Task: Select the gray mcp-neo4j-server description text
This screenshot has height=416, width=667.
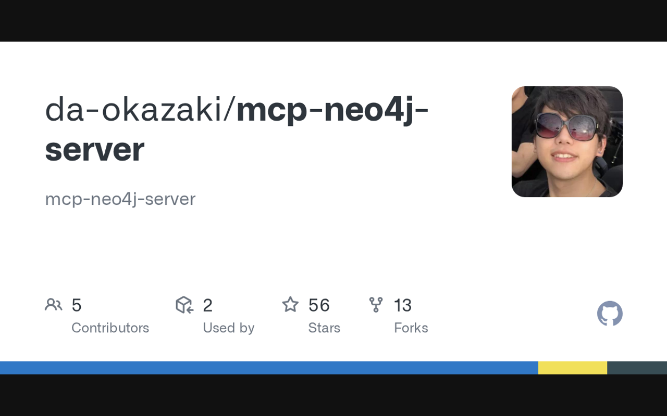Action: [x=120, y=199]
